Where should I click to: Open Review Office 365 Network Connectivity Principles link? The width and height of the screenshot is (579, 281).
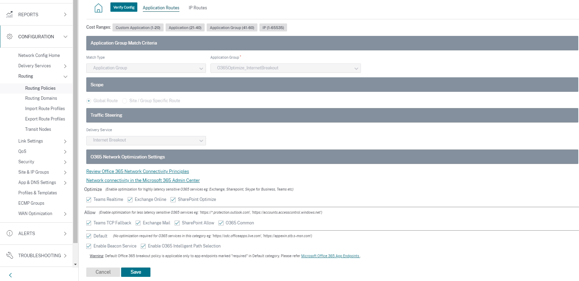click(x=138, y=171)
